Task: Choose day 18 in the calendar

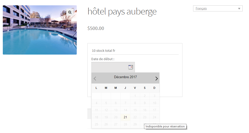Action: [96, 117]
